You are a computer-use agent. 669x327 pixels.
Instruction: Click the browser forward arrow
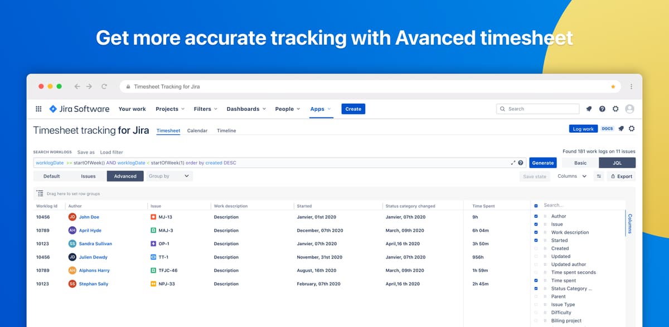tap(90, 86)
